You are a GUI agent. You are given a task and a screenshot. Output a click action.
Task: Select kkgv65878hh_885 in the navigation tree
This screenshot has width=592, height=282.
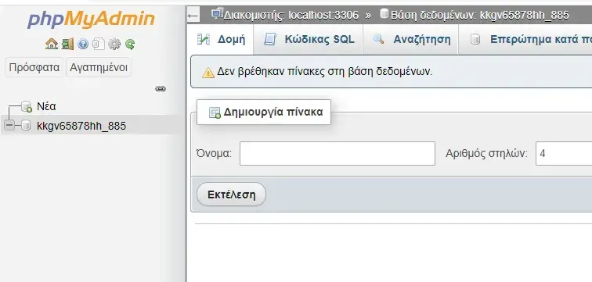click(81, 125)
